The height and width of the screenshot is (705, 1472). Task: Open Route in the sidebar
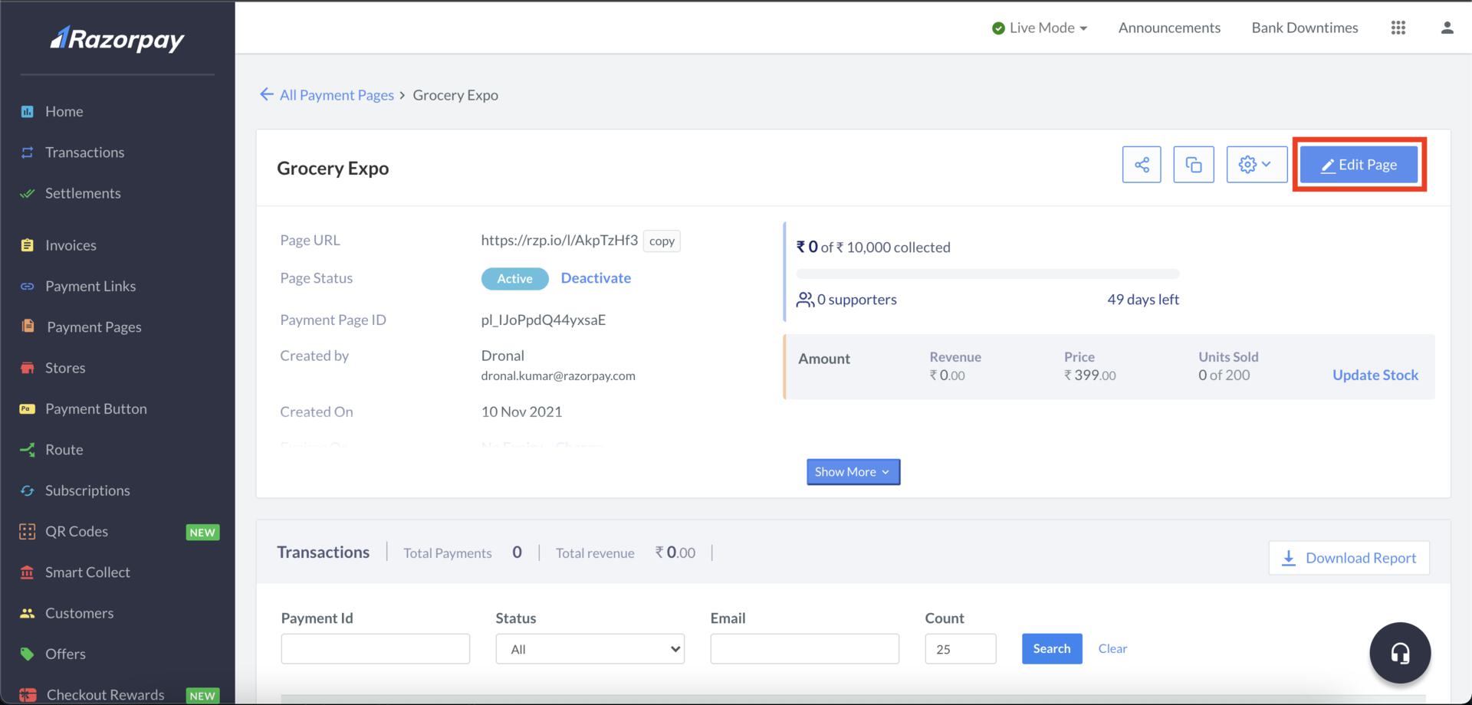64,450
